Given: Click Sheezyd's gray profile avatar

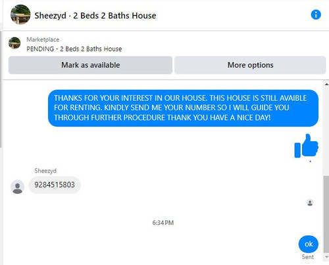Looking at the screenshot, I should pos(18,187).
